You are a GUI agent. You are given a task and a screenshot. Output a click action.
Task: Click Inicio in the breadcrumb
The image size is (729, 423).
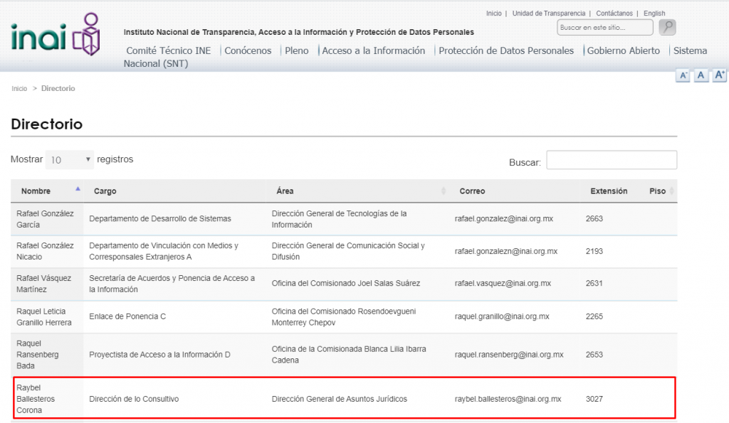tap(19, 89)
